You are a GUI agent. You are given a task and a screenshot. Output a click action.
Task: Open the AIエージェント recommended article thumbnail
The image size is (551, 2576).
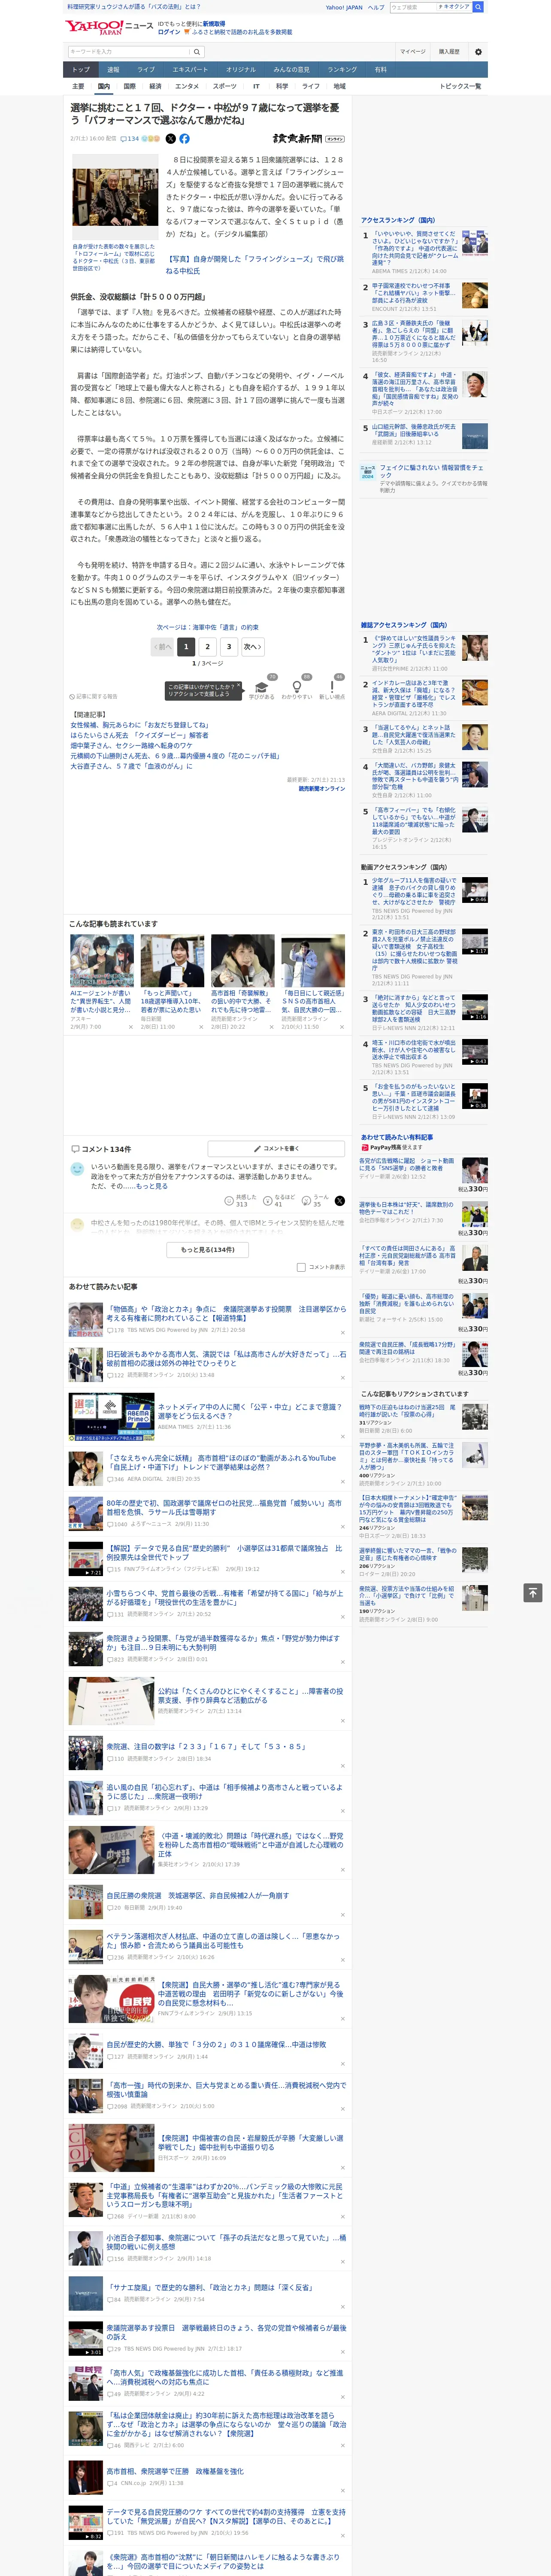click(102, 961)
